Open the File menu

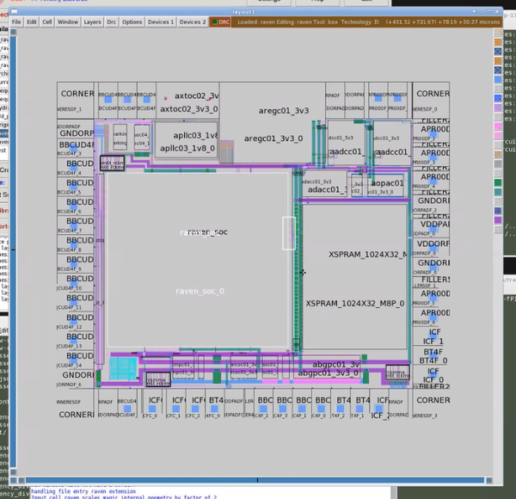pyautogui.click(x=16, y=22)
